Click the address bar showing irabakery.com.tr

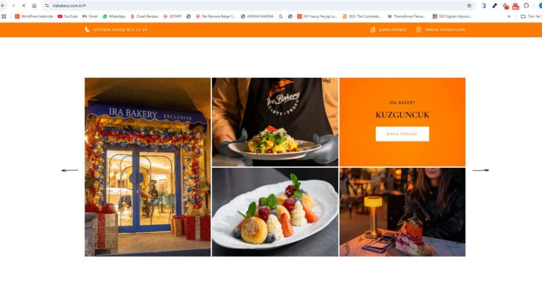(x=256, y=5)
